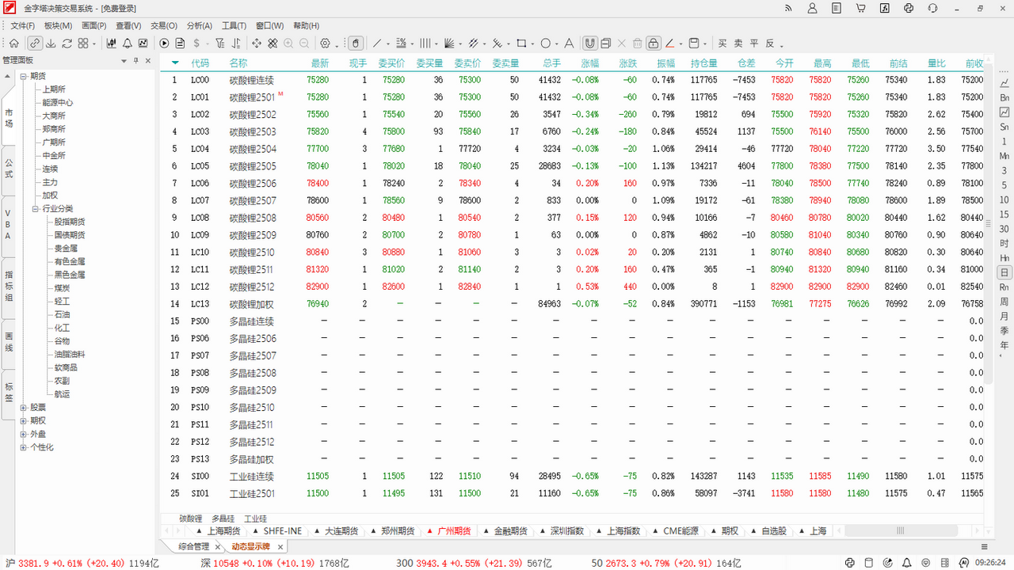Click the red line color swatch tool
Image resolution: width=1014 pixels, height=570 pixels.
point(670,43)
